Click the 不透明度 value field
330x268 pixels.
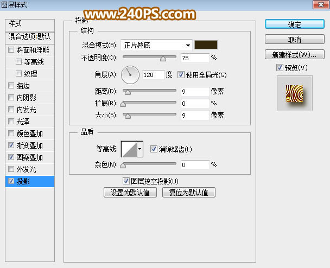[x=195, y=58]
